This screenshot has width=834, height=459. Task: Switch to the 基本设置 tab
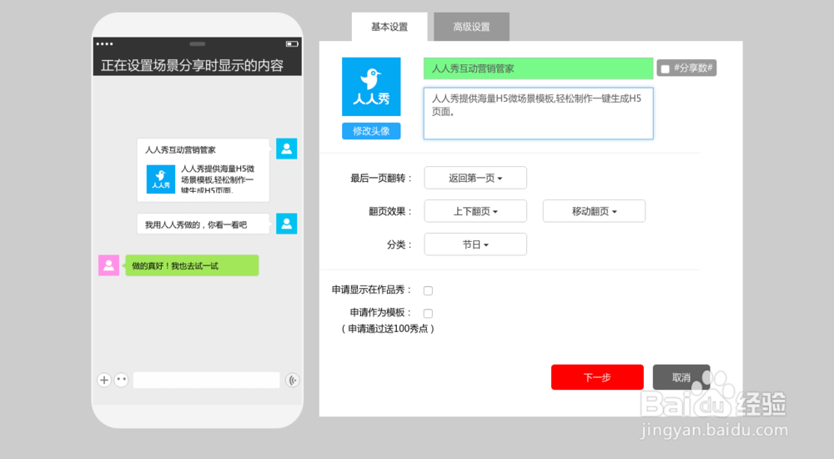(389, 27)
